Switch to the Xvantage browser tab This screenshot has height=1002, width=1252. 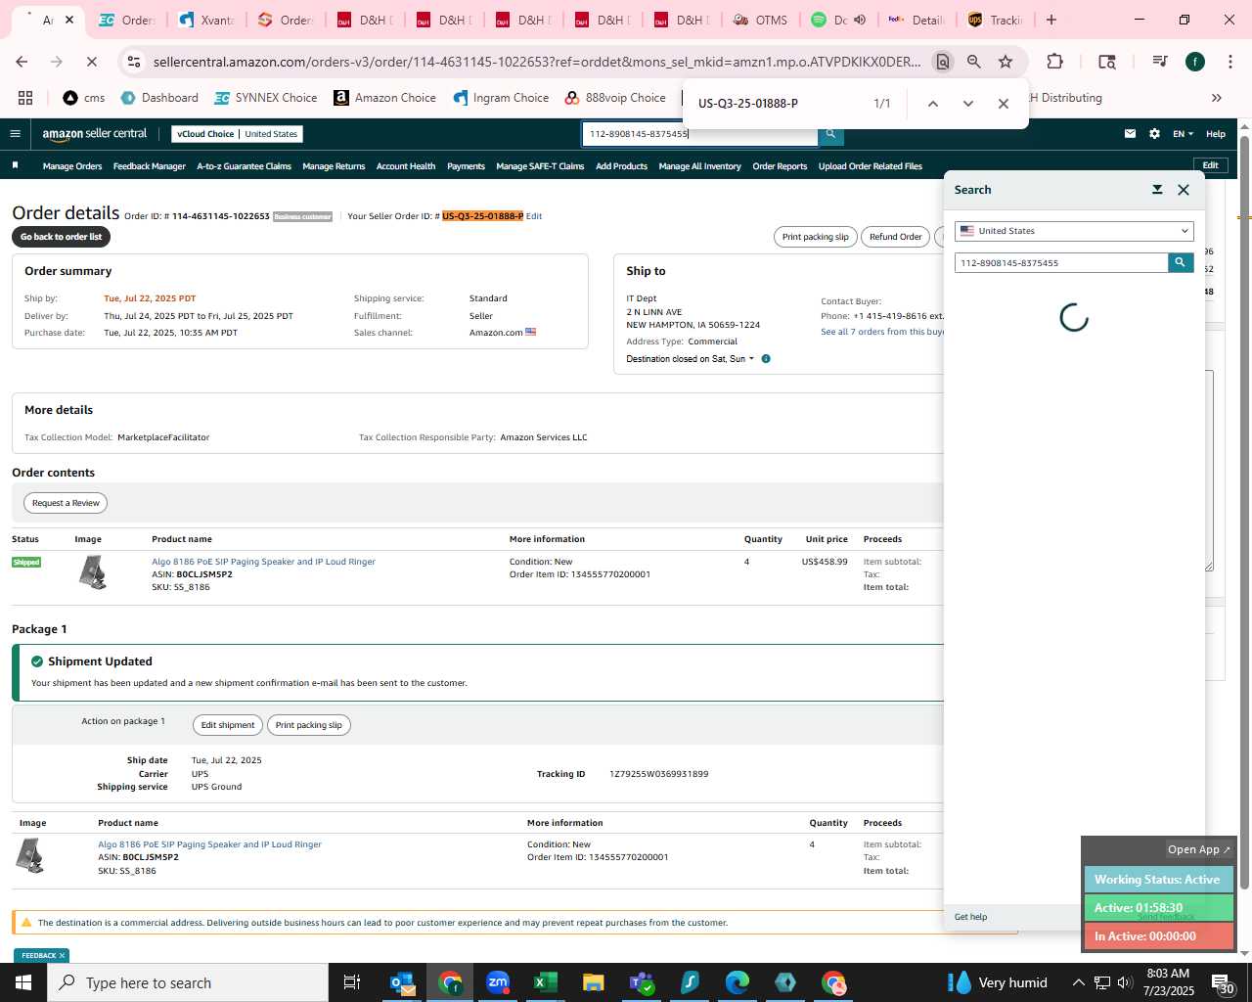pos(207,20)
